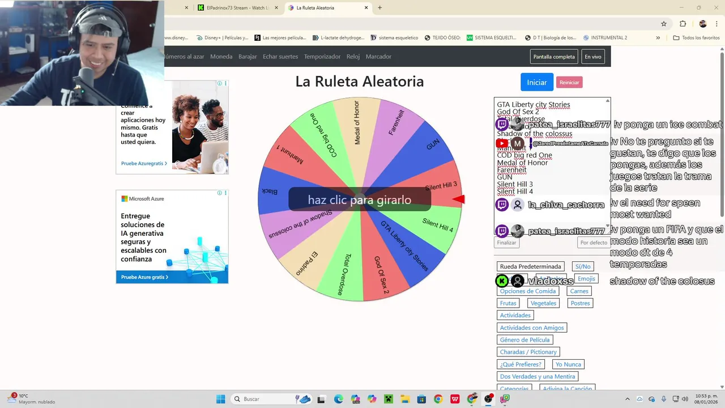Open Microsoft Edge from the taskbar
Viewport: 725px width, 408px height.
click(x=338, y=399)
